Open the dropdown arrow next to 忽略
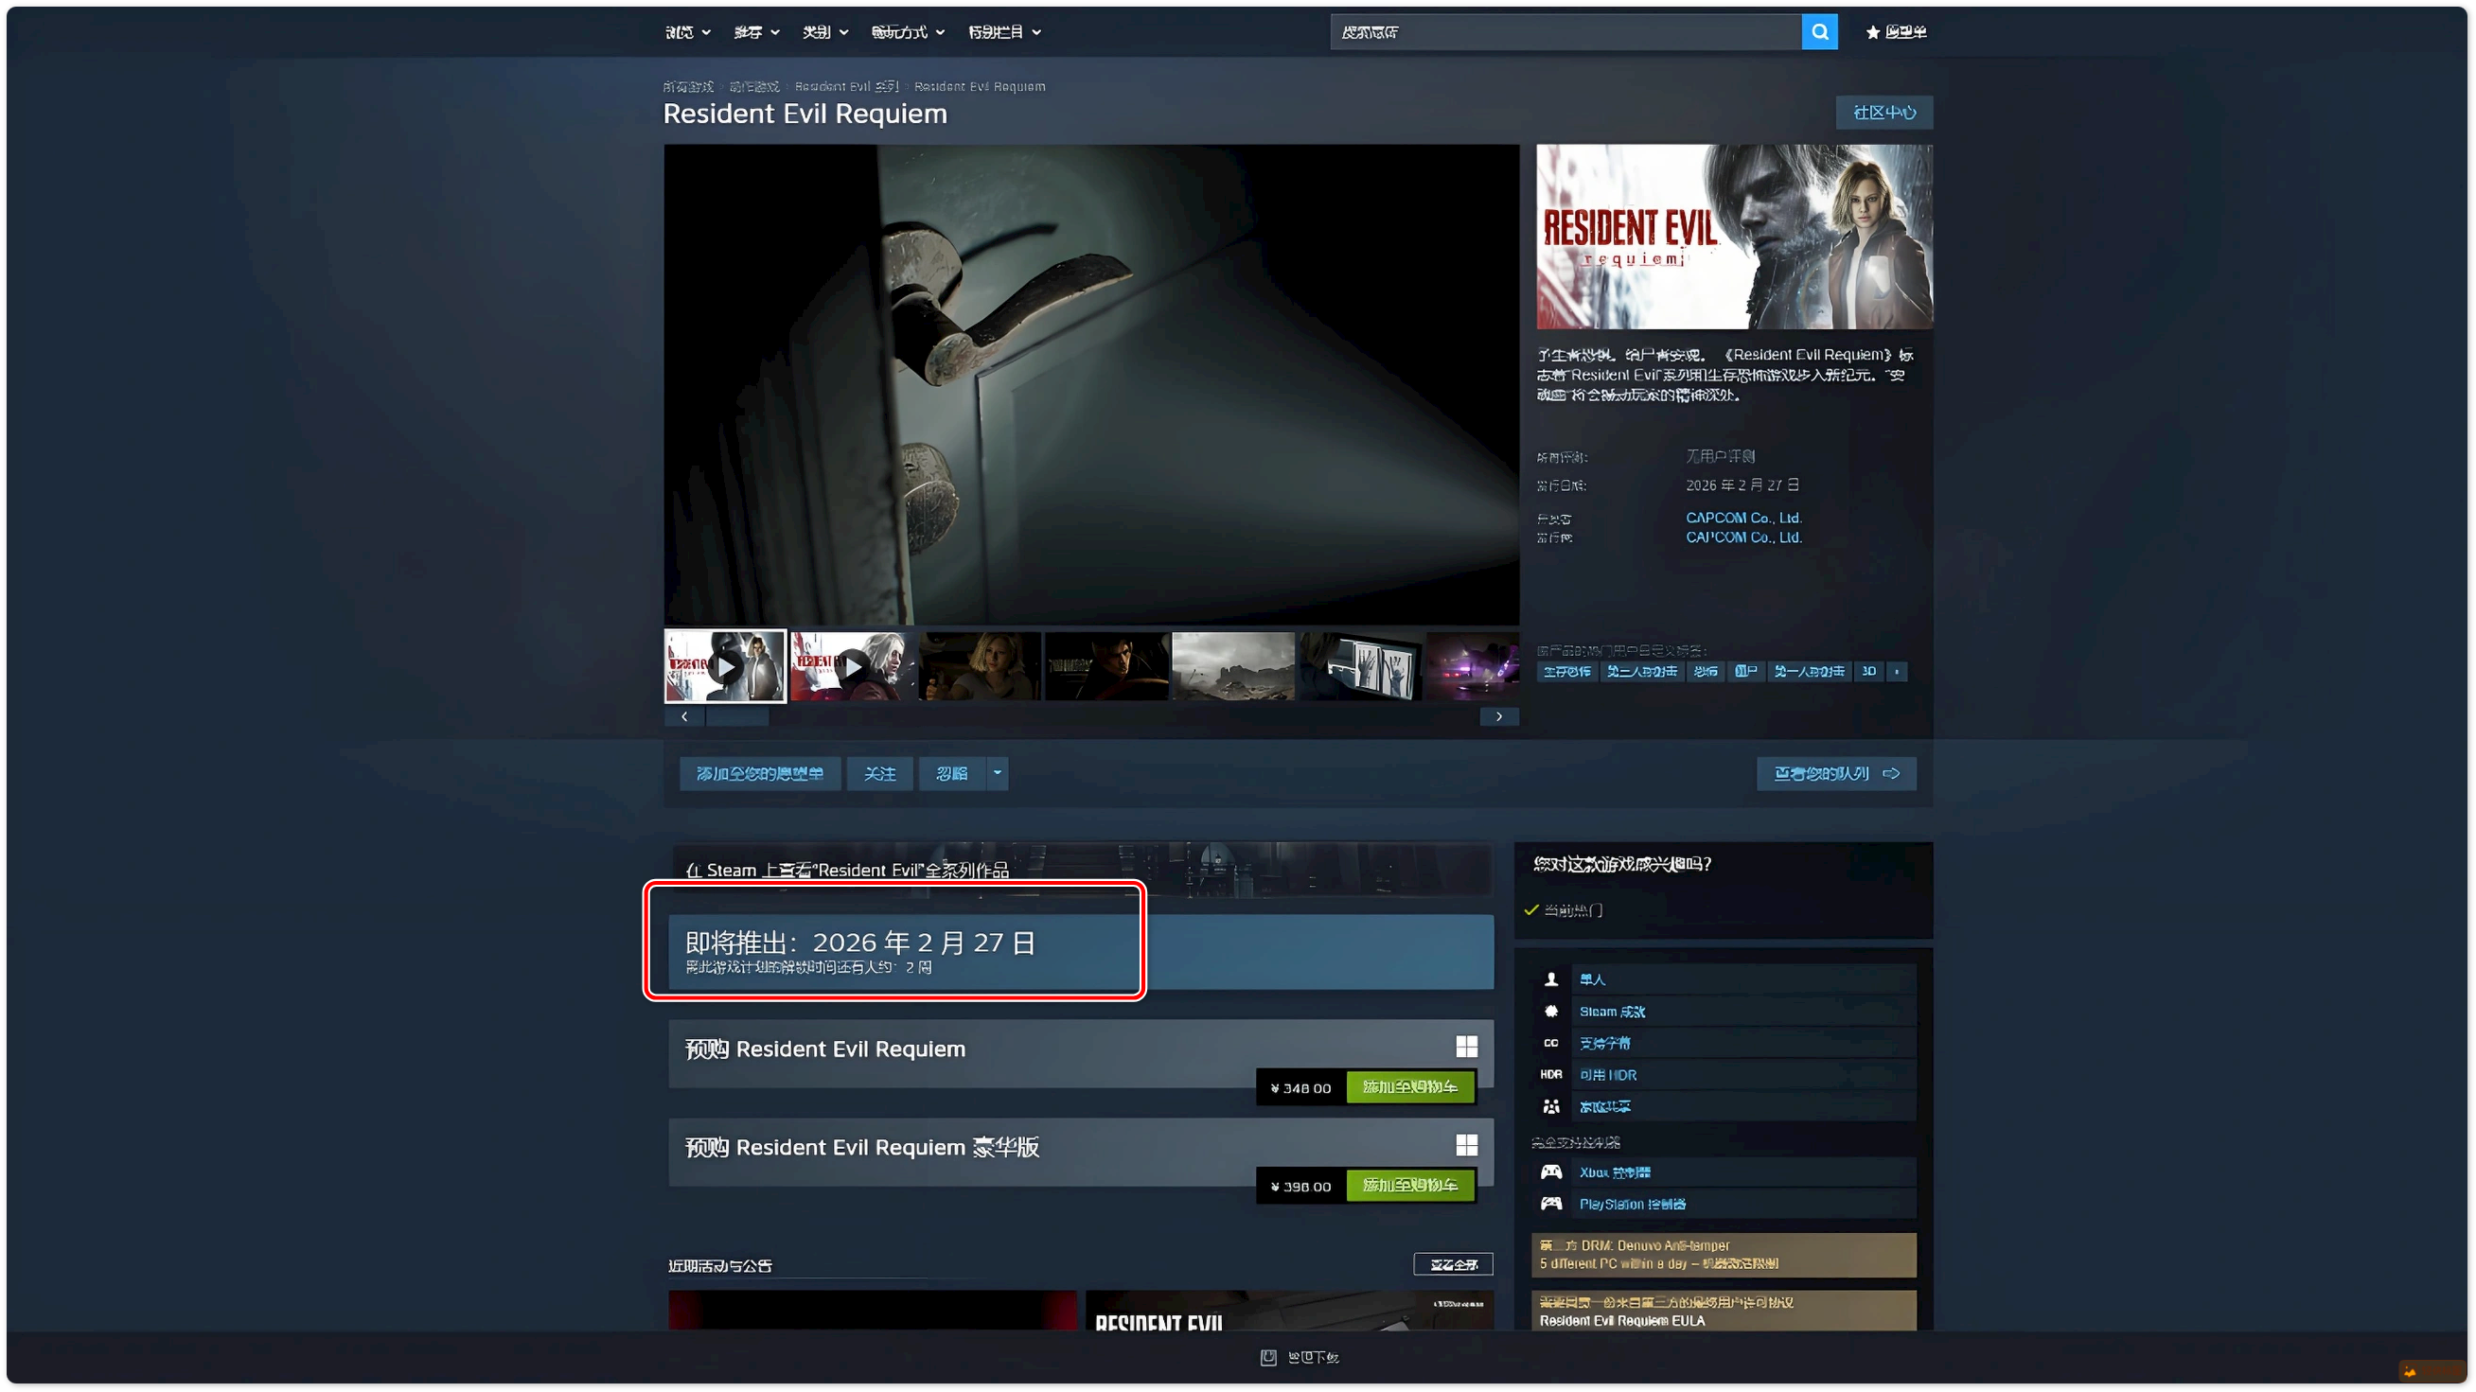The width and height of the screenshot is (2476, 1392). [997, 773]
